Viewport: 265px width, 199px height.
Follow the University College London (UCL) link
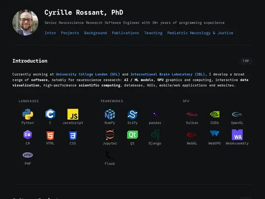point(88,74)
